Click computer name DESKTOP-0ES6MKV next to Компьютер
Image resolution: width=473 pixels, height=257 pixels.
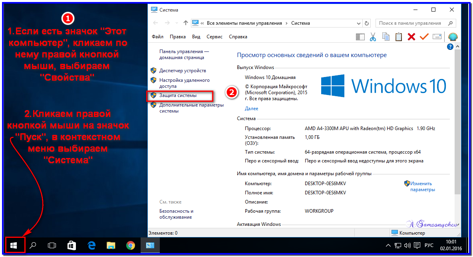tap(325, 184)
